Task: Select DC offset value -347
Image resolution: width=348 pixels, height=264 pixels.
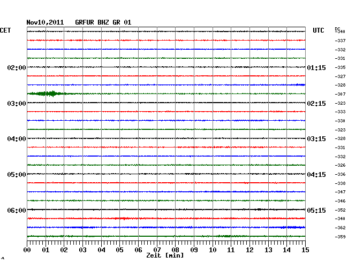Action: coord(340,192)
